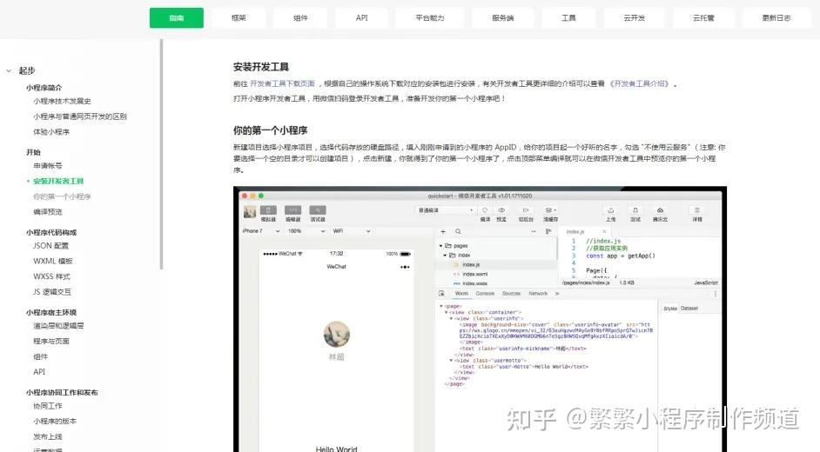Open 渲染层和逻辑层 sidebar entry
Image resolution: width=820 pixels, height=452 pixels.
(x=58, y=326)
